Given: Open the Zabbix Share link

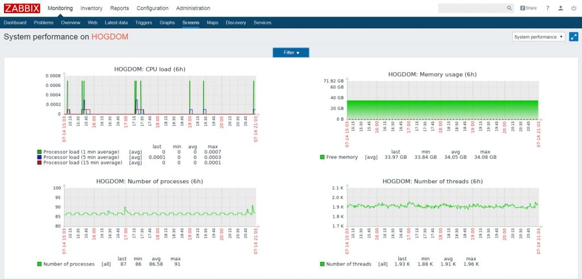Looking at the screenshot, I should click(529, 8).
